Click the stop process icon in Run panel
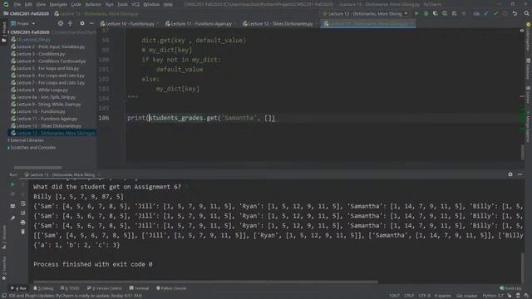Image resolution: width=532 pixels, height=299 pixels. 12,194
